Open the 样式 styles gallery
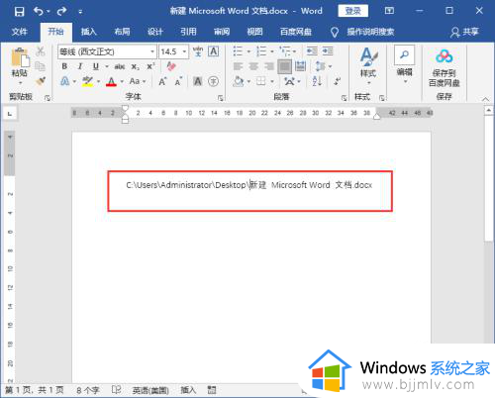 (368, 66)
